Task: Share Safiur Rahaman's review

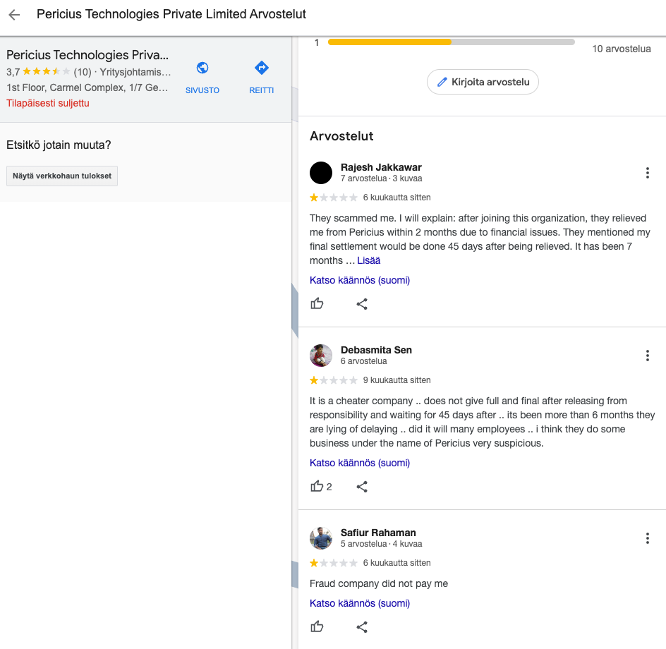Action: pos(362,627)
